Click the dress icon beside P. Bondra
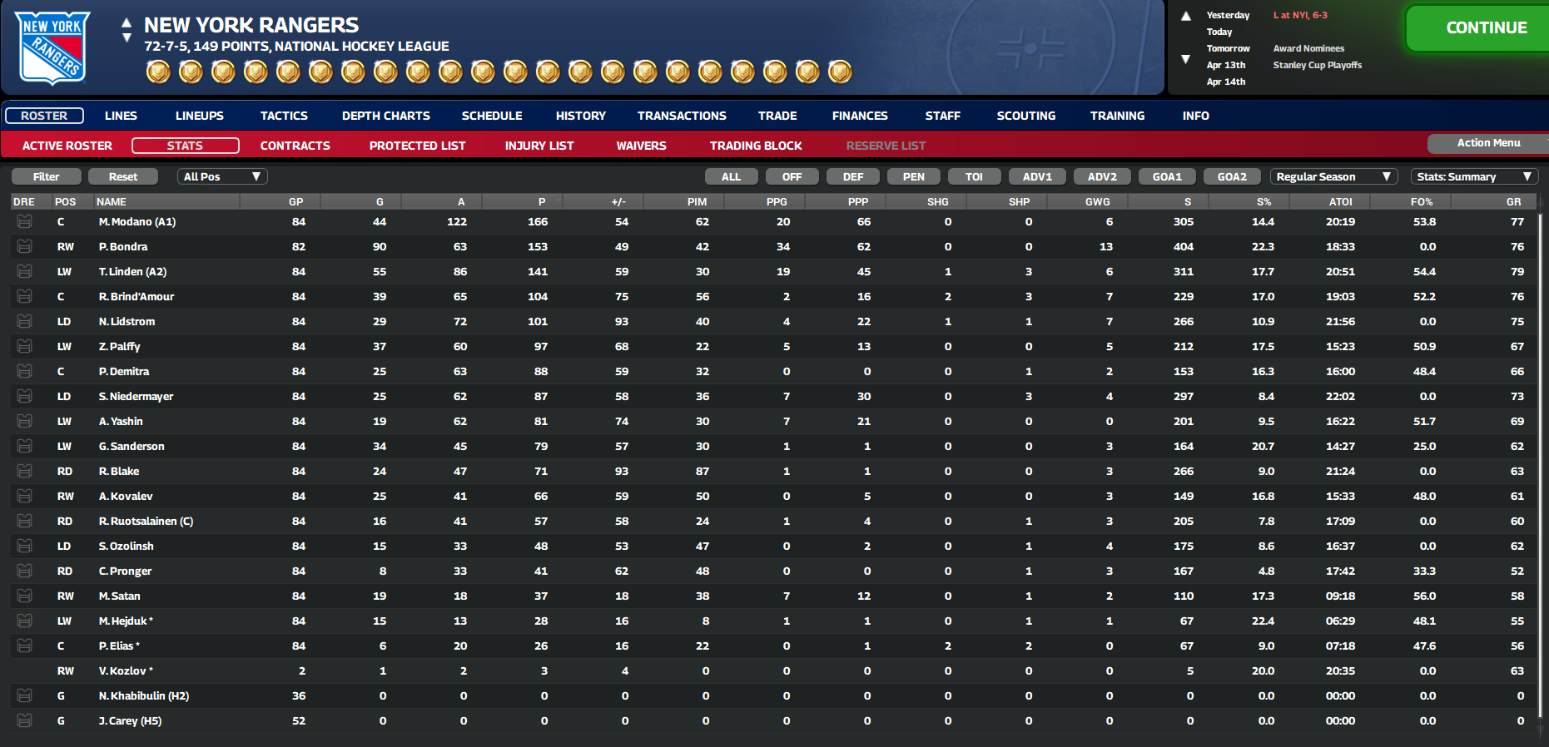 point(24,246)
